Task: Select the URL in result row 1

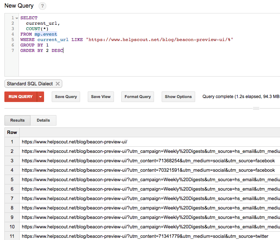Action: (x=74, y=142)
